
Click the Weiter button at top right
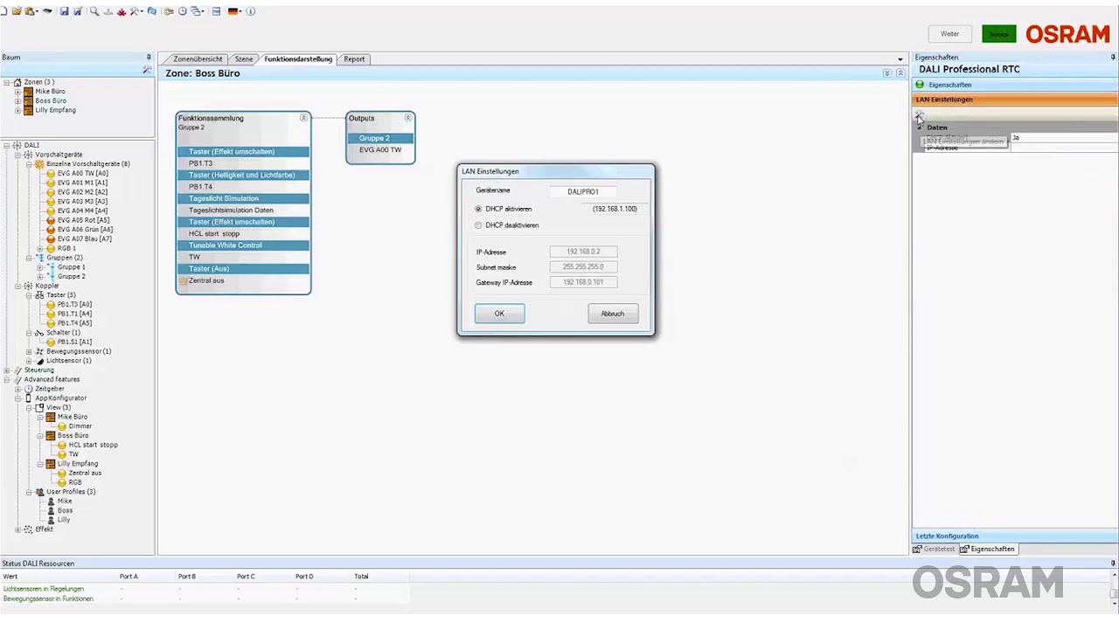pyautogui.click(x=949, y=33)
